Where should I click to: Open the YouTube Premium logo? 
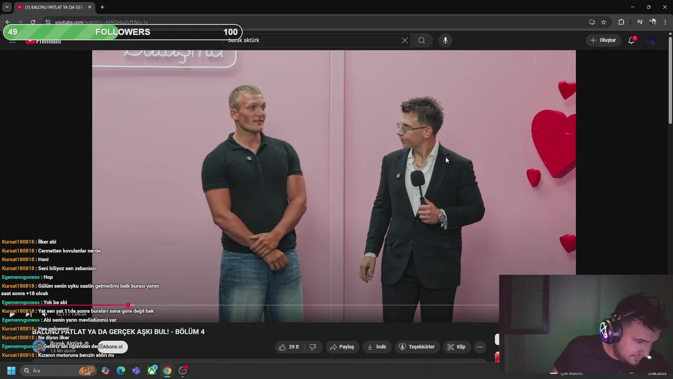click(x=43, y=41)
